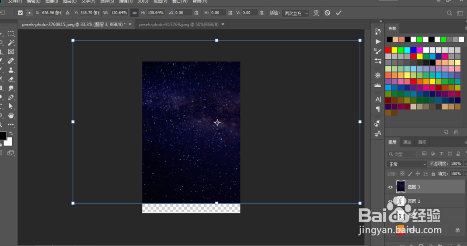
Task: Filter layers by shape layers icon
Action: pos(450,154)
